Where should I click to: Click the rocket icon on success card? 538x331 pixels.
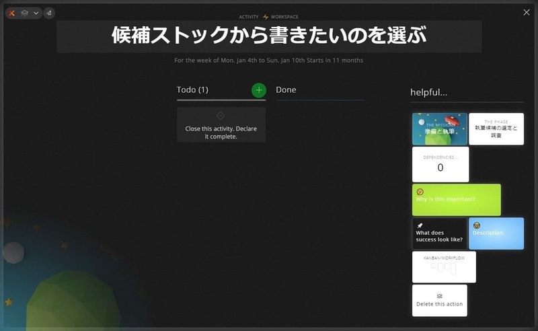pos(420,225)
